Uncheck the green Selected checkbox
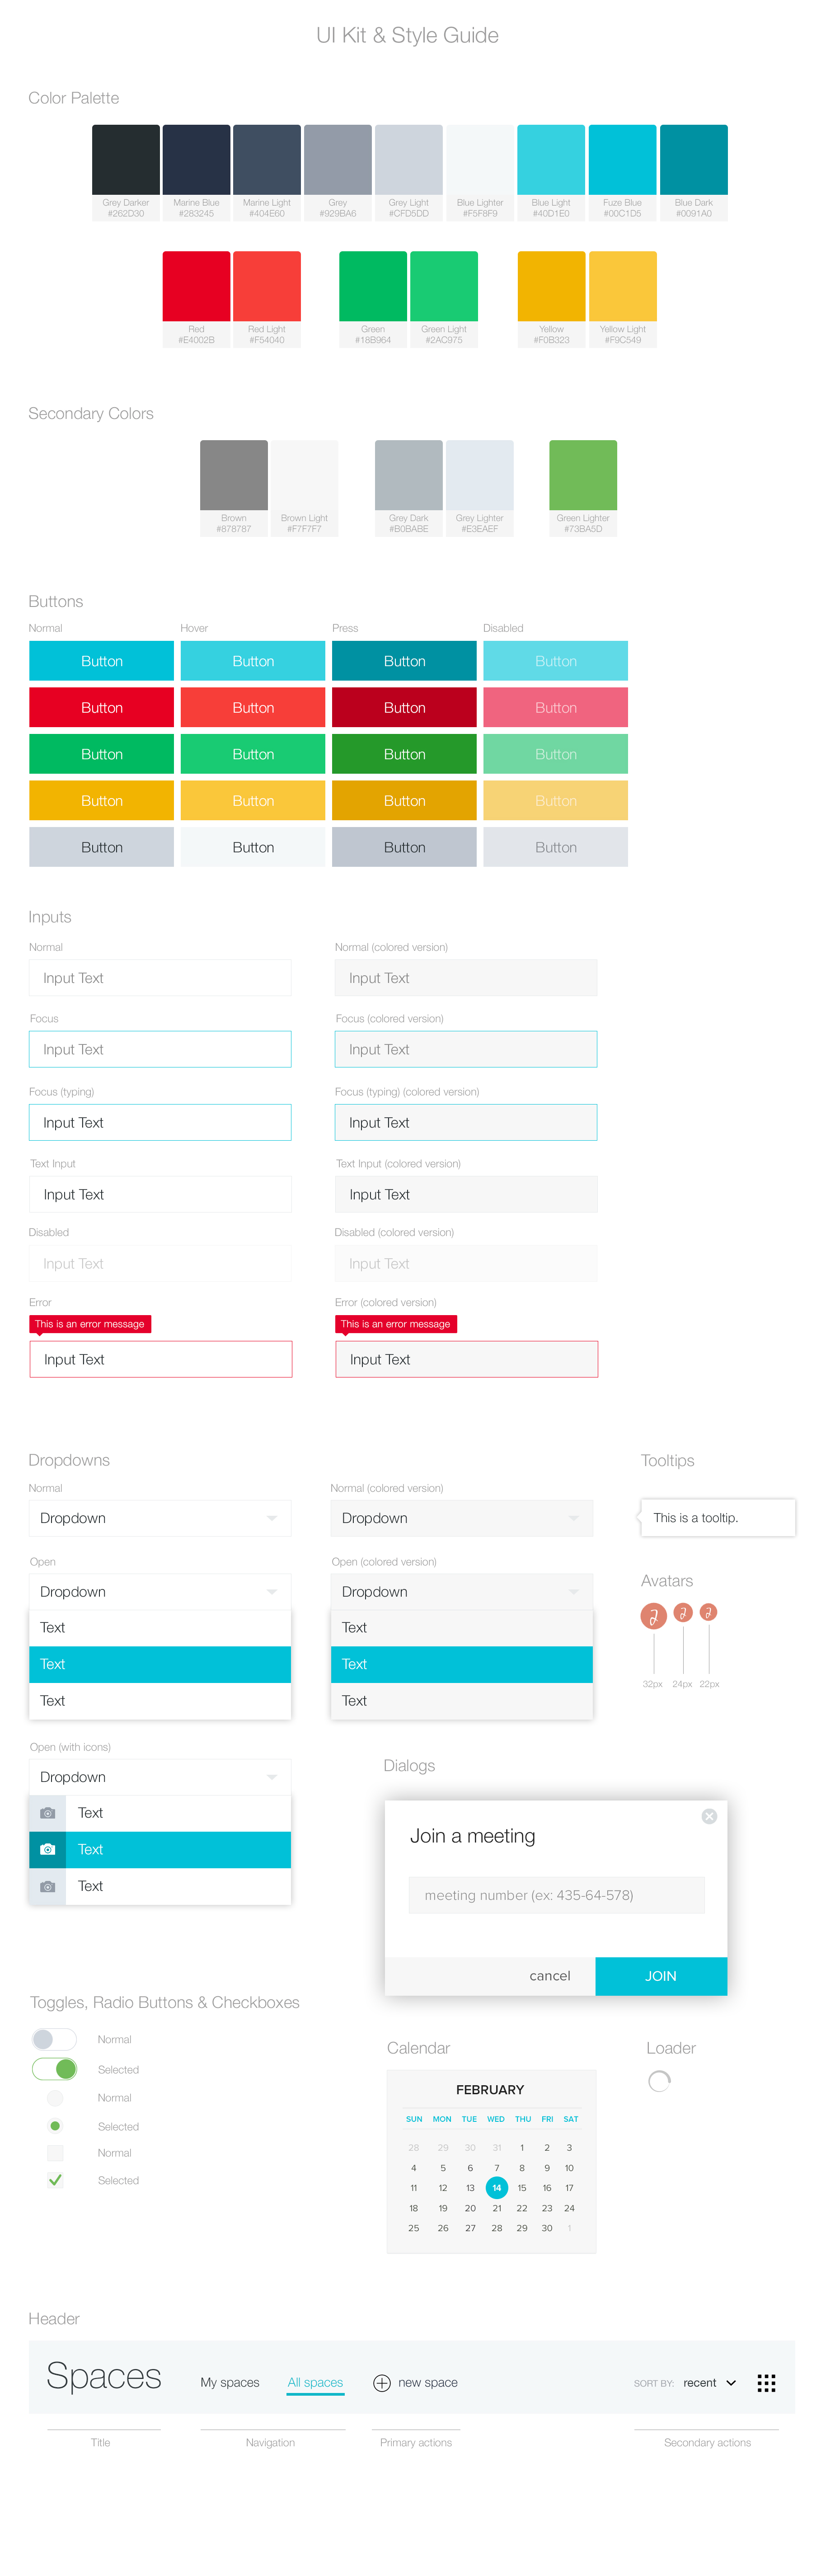The height and width of the screenshot is (2576, 821). pos(55,2180)
